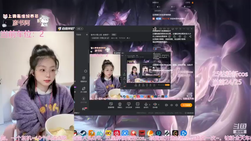Open settings gear in bottom toolbar
The width and height of the screenshot is (251, 141).
177,105
